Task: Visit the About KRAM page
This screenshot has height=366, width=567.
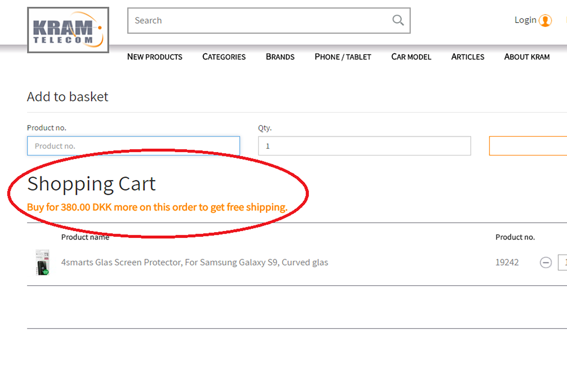Action: coord(527,57)
